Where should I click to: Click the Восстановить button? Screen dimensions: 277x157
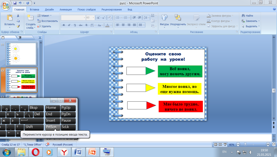coord(47,21)
